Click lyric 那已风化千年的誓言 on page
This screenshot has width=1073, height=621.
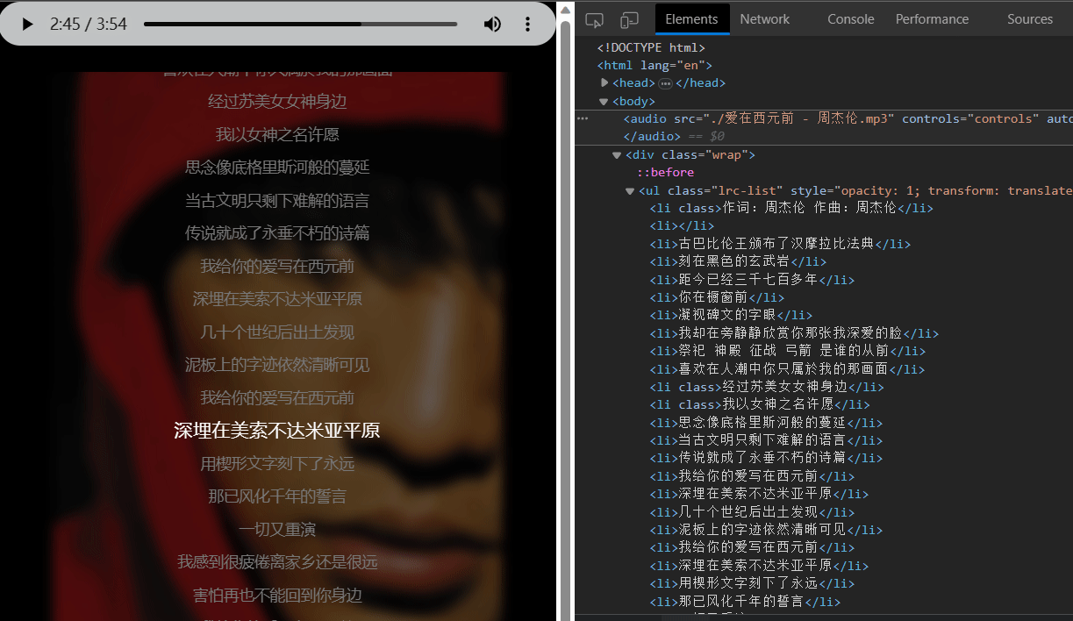click(x=277, y=496)
